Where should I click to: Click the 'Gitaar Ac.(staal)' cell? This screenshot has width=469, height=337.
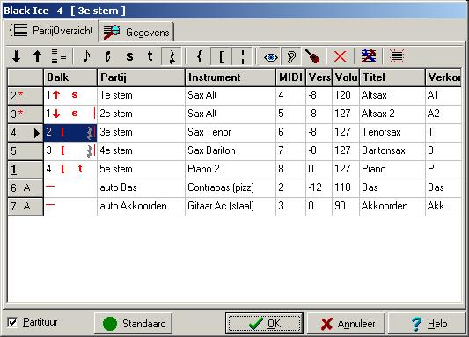point(231,206)
